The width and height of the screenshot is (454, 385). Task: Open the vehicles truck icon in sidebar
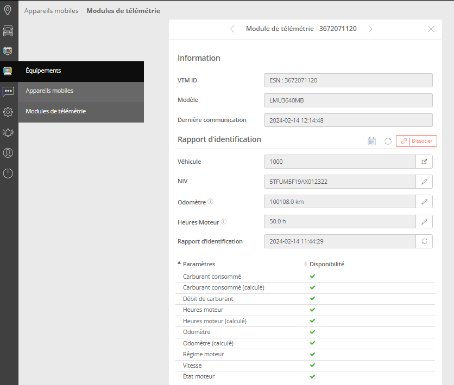tap(8, 30)
